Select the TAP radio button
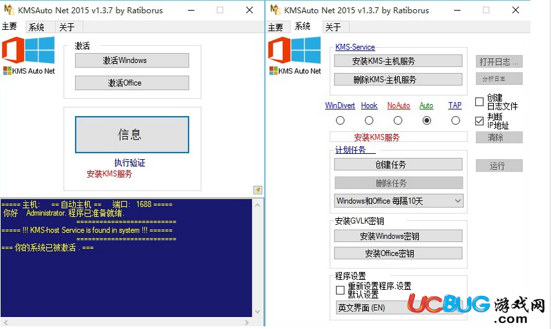Image resolution: width=551 pixels, height=329 pixels. [x=455, y=121]
